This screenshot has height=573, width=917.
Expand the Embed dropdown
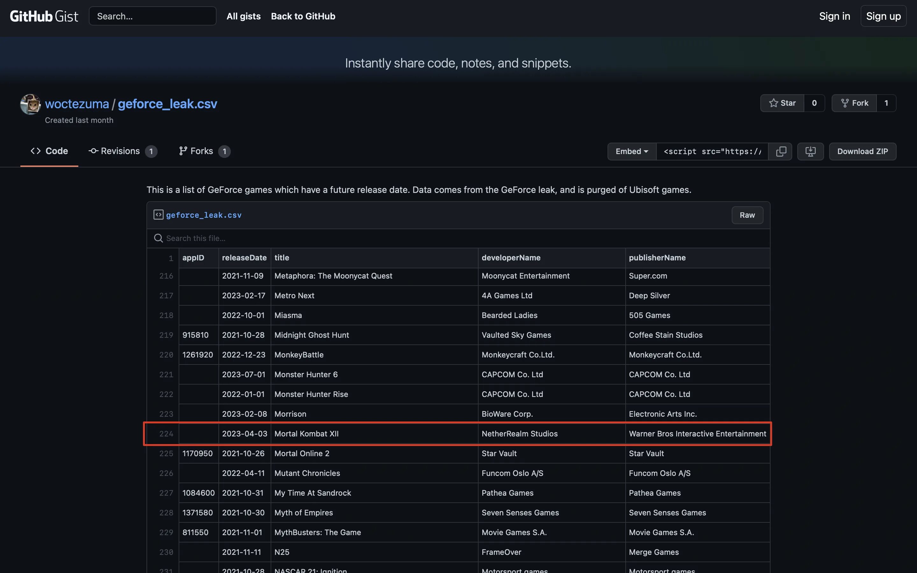[x=632, y=151]
